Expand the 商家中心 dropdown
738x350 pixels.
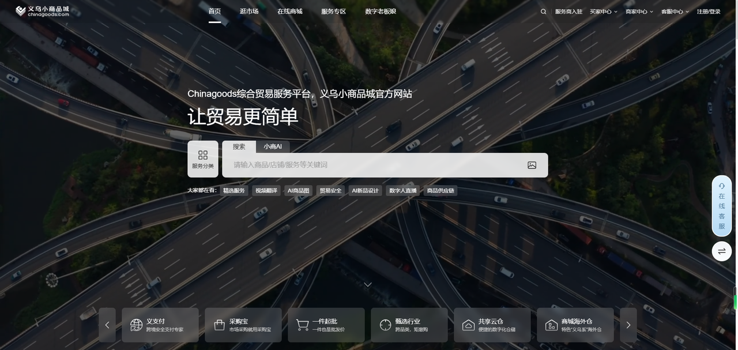(x=639, y=12)
